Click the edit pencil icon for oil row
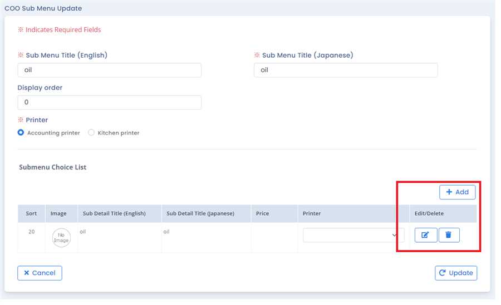The height and width of the screenshot is (305, 501). click(425, 235)
